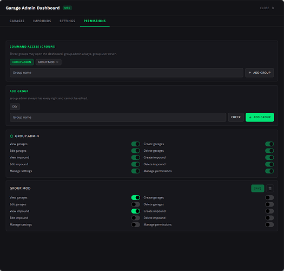Toggle GROUP.ADMIN Create garages switch
Screen dimensions: 284x271
(269, 144)
